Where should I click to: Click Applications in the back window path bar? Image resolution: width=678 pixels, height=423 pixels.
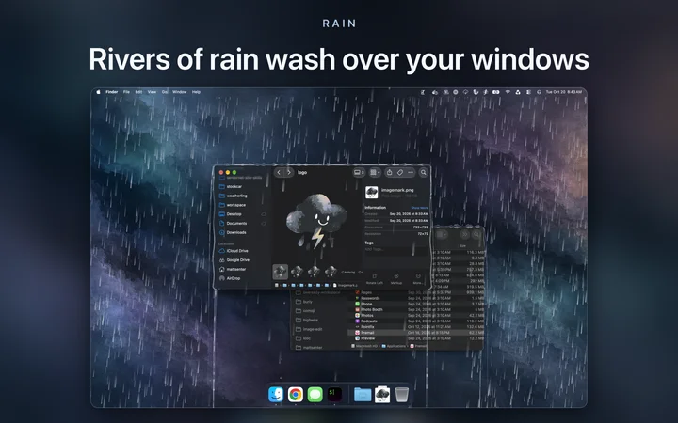pos(394,346)
